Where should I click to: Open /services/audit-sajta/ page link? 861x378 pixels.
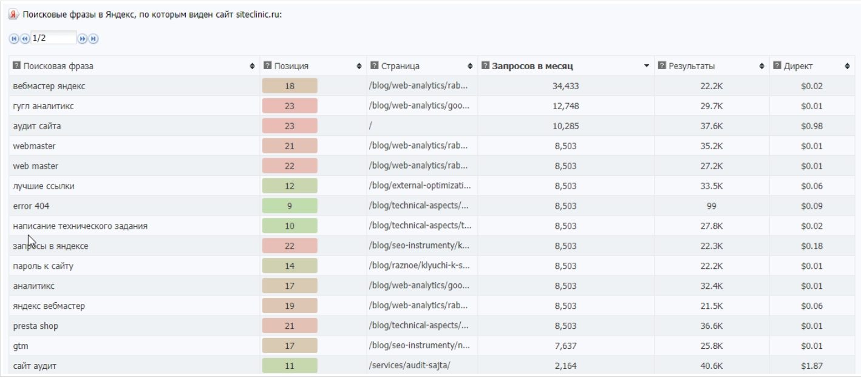[409, 366]
